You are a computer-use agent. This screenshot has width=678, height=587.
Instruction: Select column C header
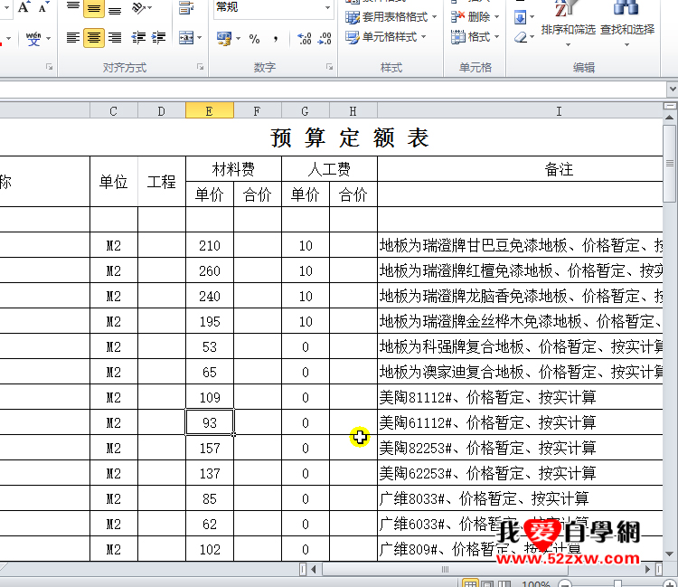114,111
